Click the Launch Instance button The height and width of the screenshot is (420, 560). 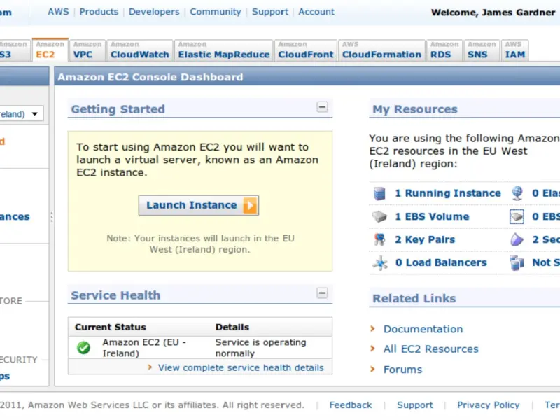(x=199, y=205)
